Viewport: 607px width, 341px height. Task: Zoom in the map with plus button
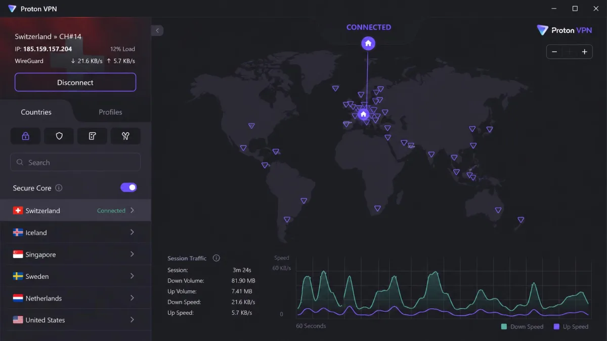point(584,52)
